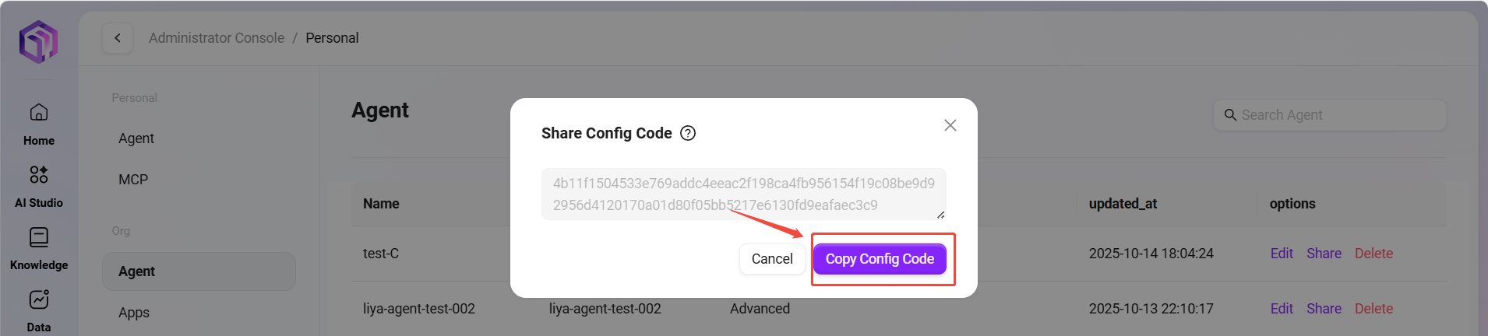The image size is (1488, 336).
Task: Click the help icon beside Share Config Code
Action: pos(688,133)
